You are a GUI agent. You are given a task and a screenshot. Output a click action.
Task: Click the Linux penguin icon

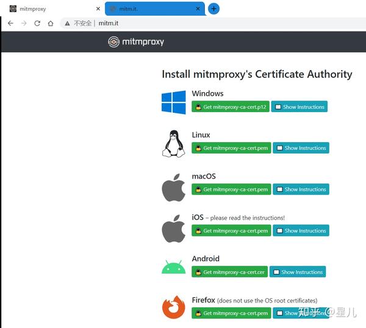coord(173,144)
